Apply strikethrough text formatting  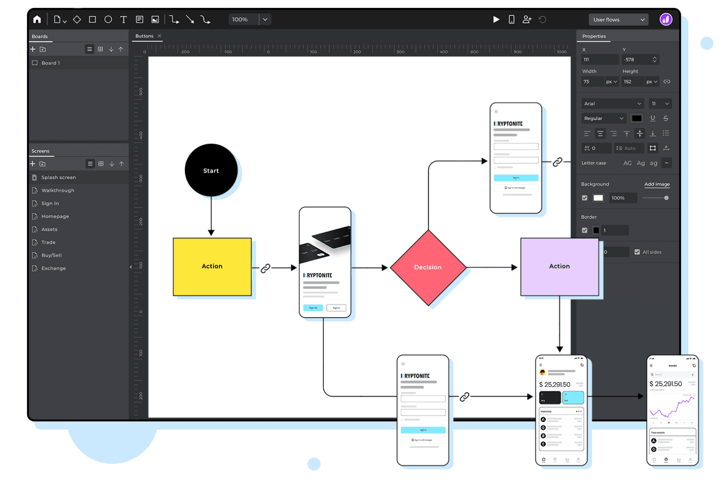tap(666, 118)
